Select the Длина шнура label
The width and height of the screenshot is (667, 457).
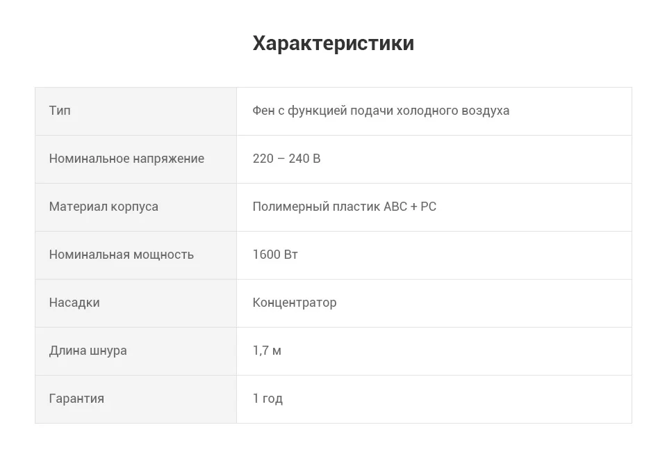88,351
